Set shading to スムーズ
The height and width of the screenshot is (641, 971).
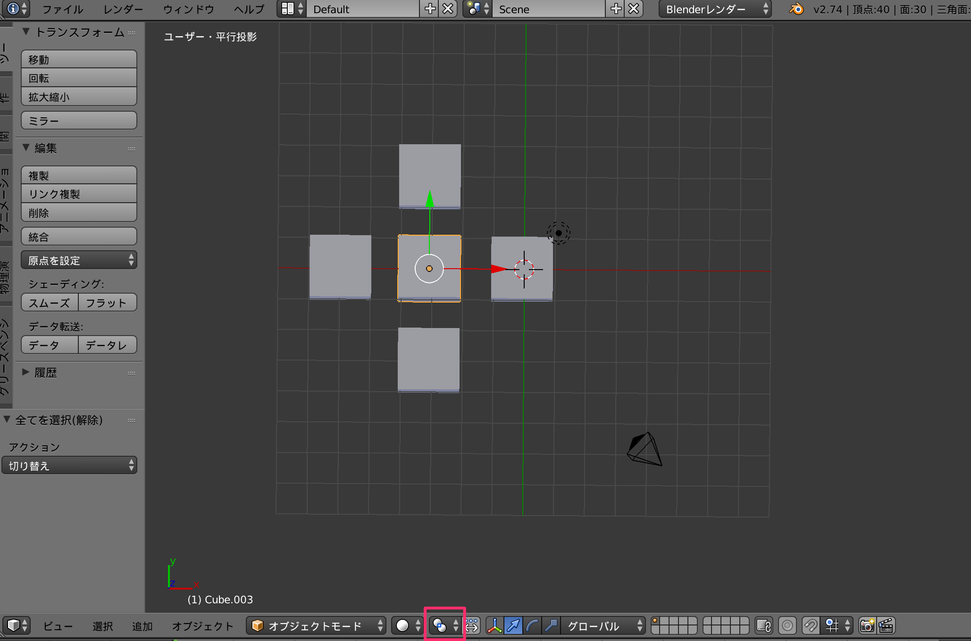click(x=50, y=303)
